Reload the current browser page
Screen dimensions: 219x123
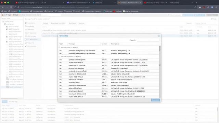(x=11, y=7)
